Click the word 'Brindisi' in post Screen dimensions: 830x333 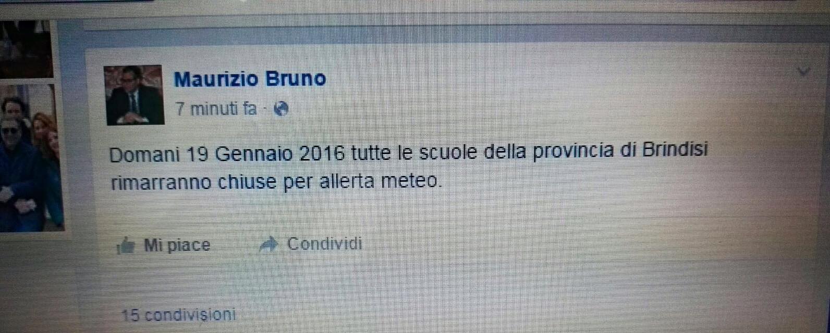tap(675, 151)
